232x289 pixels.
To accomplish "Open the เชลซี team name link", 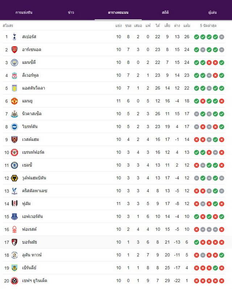I will (27, 165).
